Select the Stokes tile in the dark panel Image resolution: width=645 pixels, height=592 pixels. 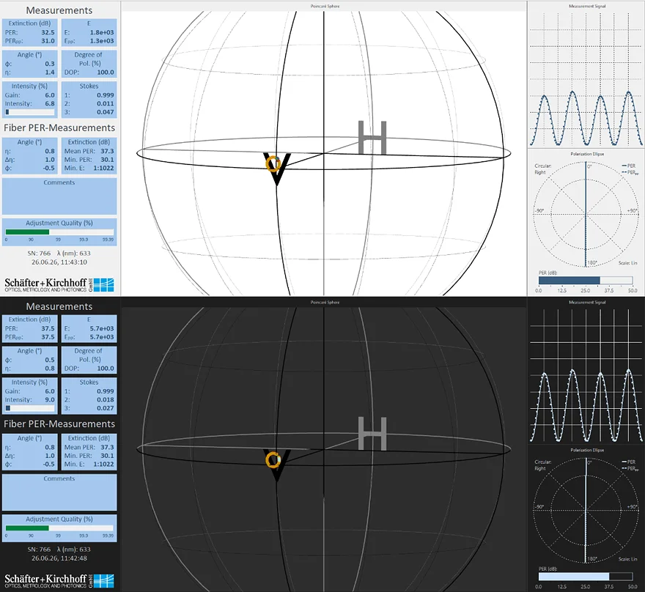[89, 395]
